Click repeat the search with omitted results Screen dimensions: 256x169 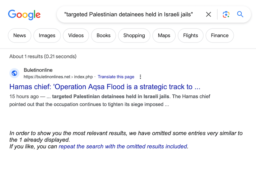click(x=123, y=146)
